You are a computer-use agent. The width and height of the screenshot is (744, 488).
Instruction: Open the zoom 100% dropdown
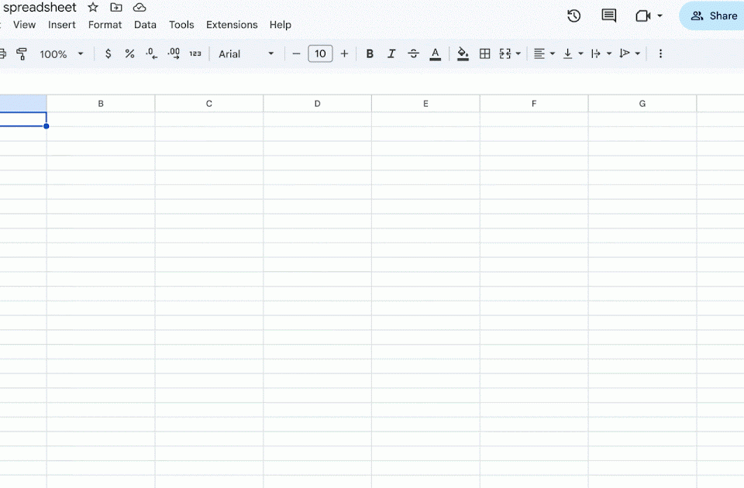[x=61, y=54]
